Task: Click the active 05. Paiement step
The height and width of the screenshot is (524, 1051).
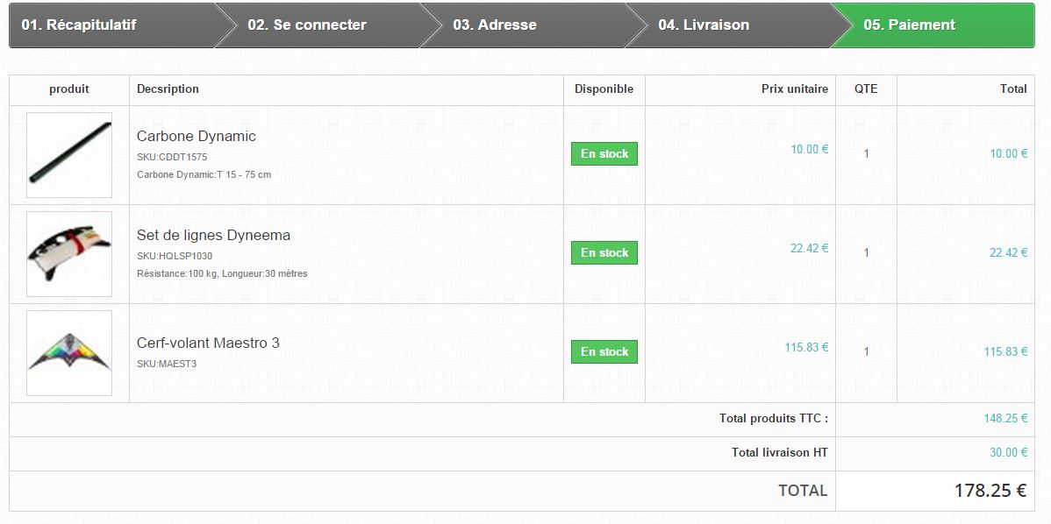Action: click(x=933, y=25)
